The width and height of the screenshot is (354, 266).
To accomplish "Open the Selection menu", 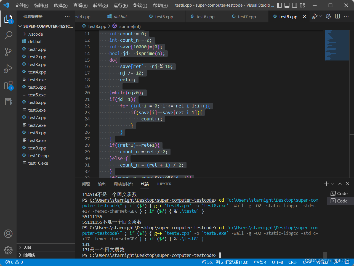I will [x=60, y=5].
